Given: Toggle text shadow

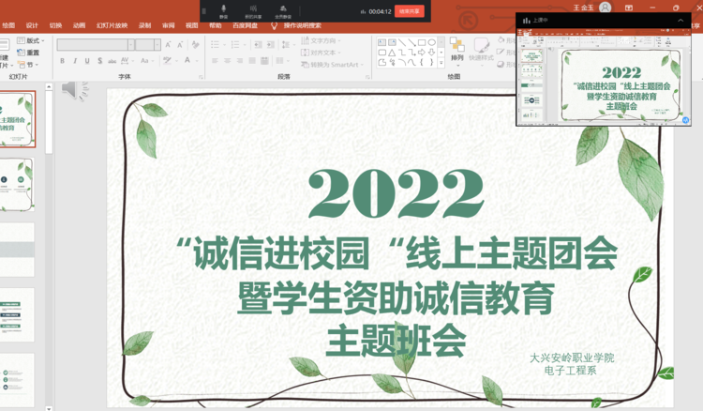Looking at the screenshot, I should pos(99,61).
